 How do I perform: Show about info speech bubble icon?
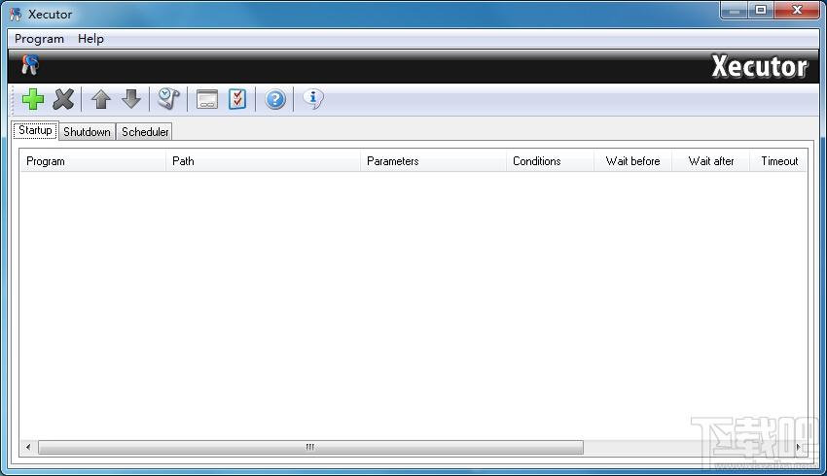coord(312,99)
